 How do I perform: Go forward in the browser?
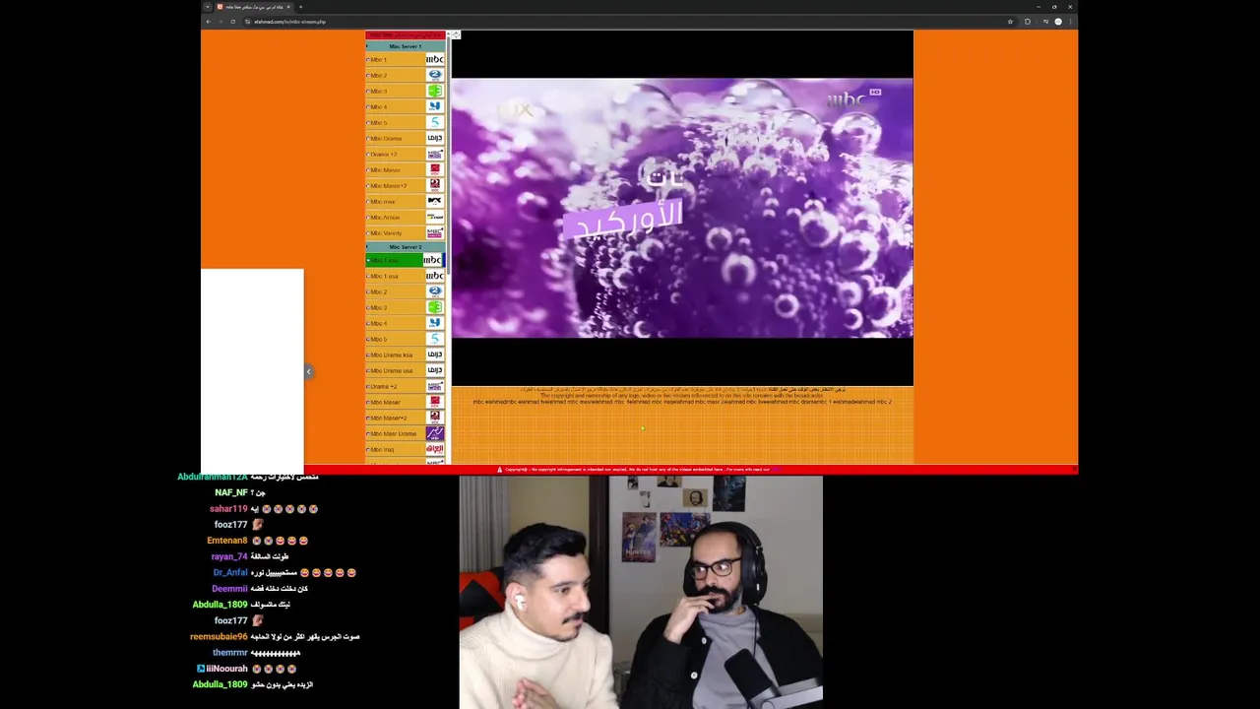[220, 21]
